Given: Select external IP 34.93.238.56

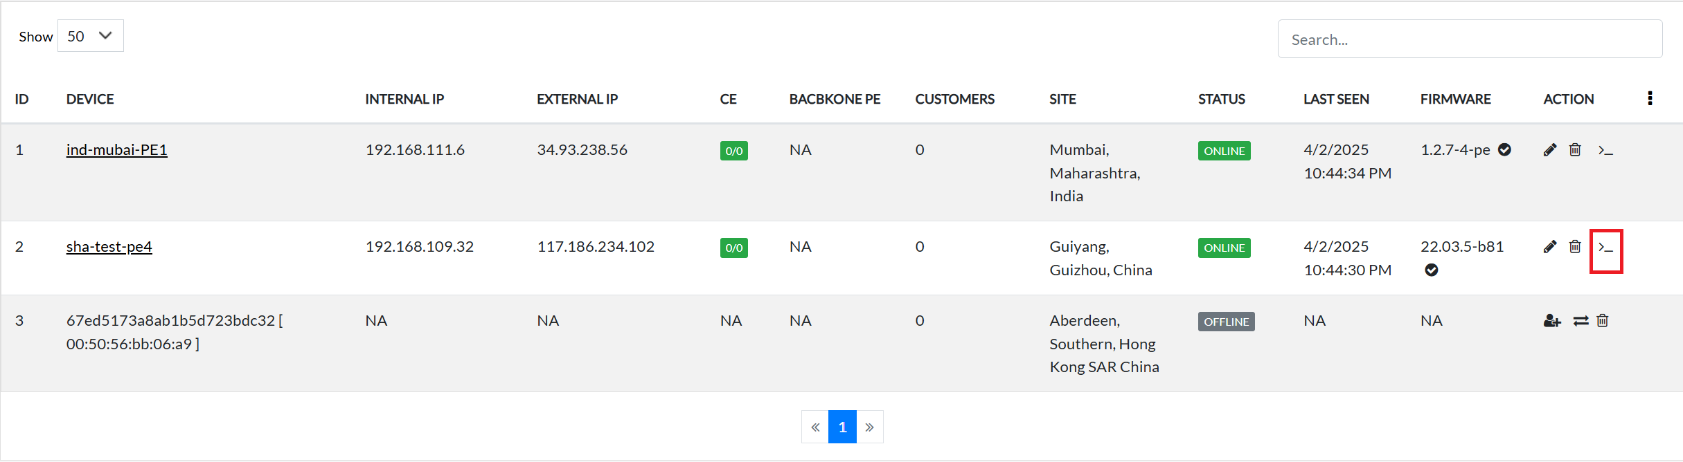Looking at the screenshot, I should pyautogui.click(x=582, y=150).
